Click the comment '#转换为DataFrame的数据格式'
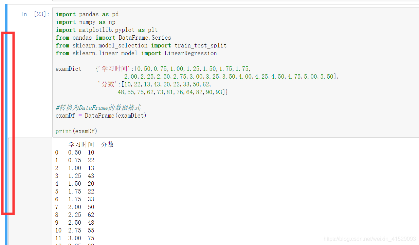The image size is (419, 245). (x=98, y=108)
